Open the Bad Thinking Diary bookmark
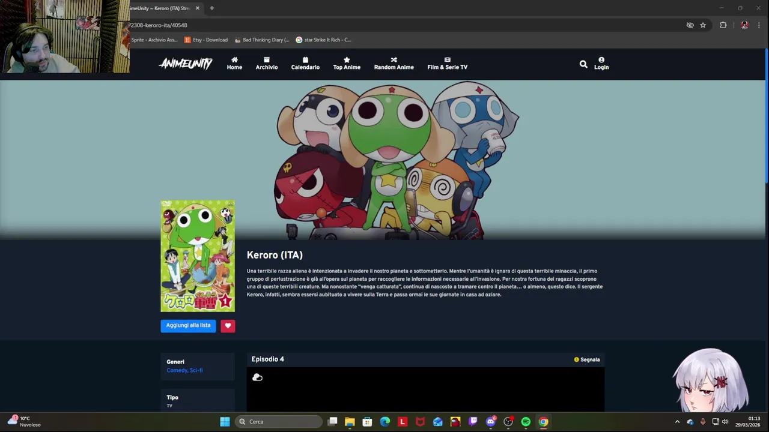Viewport: 769px width, 432px height. click(262, 40)
